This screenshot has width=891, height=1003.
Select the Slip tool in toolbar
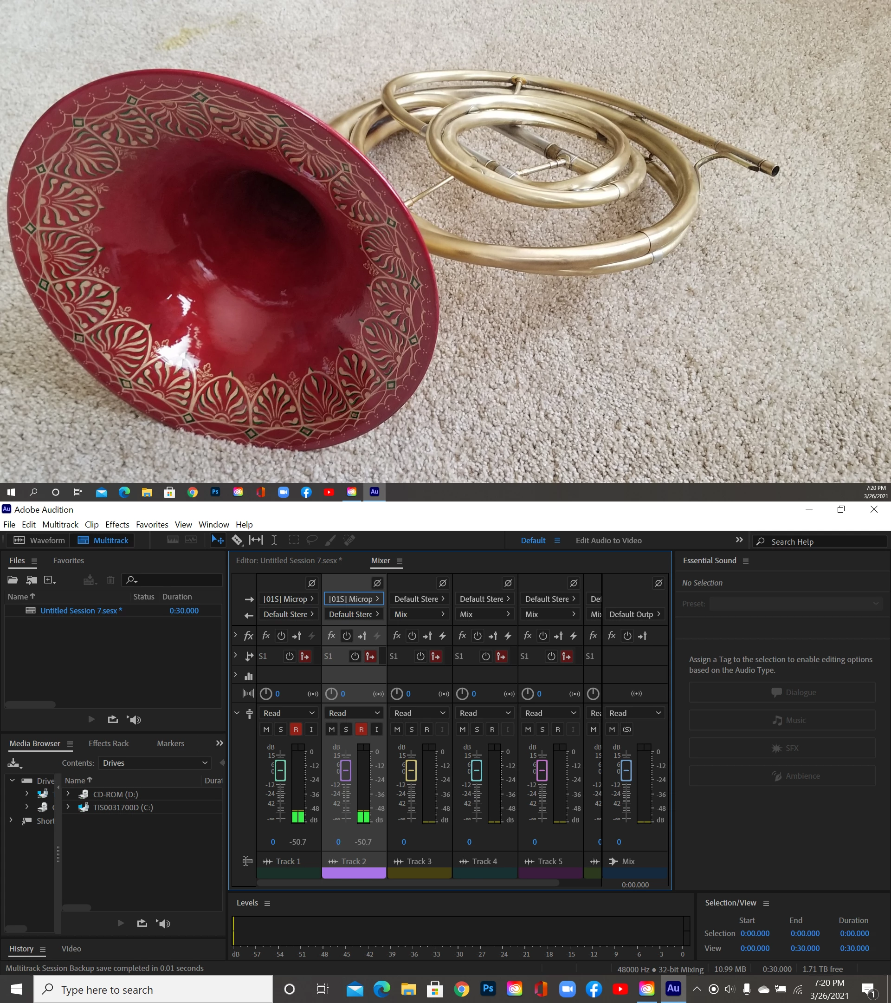point(256,540)
